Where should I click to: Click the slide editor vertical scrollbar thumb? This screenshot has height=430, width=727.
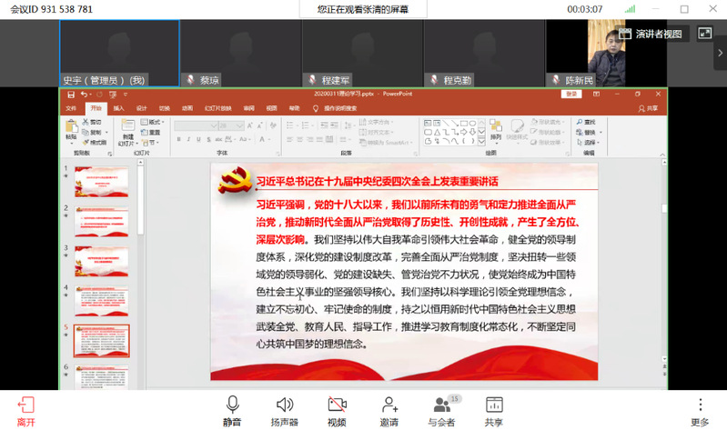click(664, 208)
